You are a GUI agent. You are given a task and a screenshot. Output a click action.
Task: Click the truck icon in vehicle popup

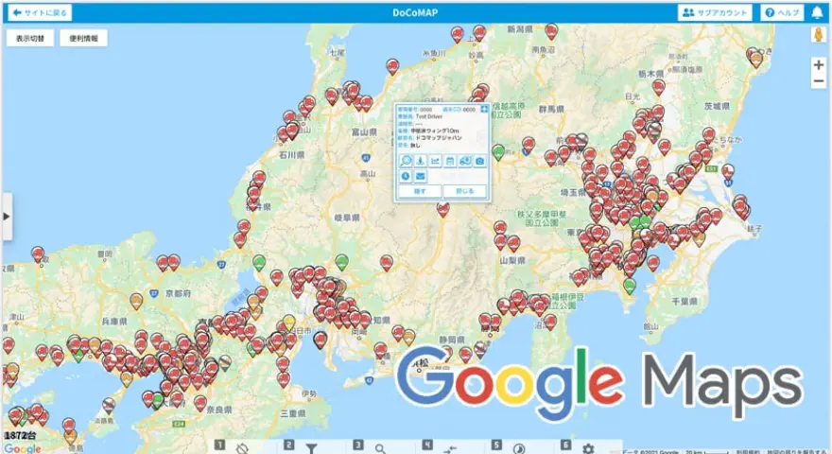coord(465,161)
